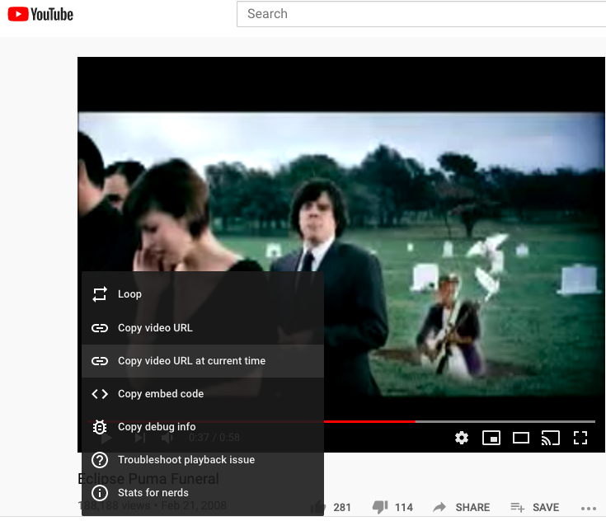Screen dimensions: 606x521
Task: Click the debug bug icon
Action: click(100, 427)
